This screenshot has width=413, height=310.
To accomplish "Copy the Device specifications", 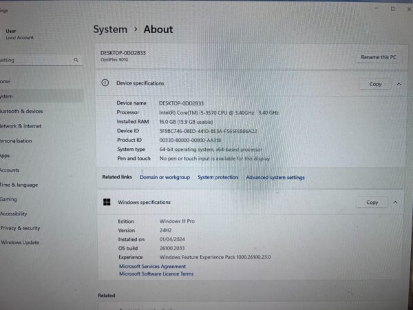I will 375,84.
